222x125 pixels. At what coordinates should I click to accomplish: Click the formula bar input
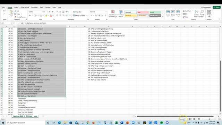pyautogui.click(x=122, y=23)
